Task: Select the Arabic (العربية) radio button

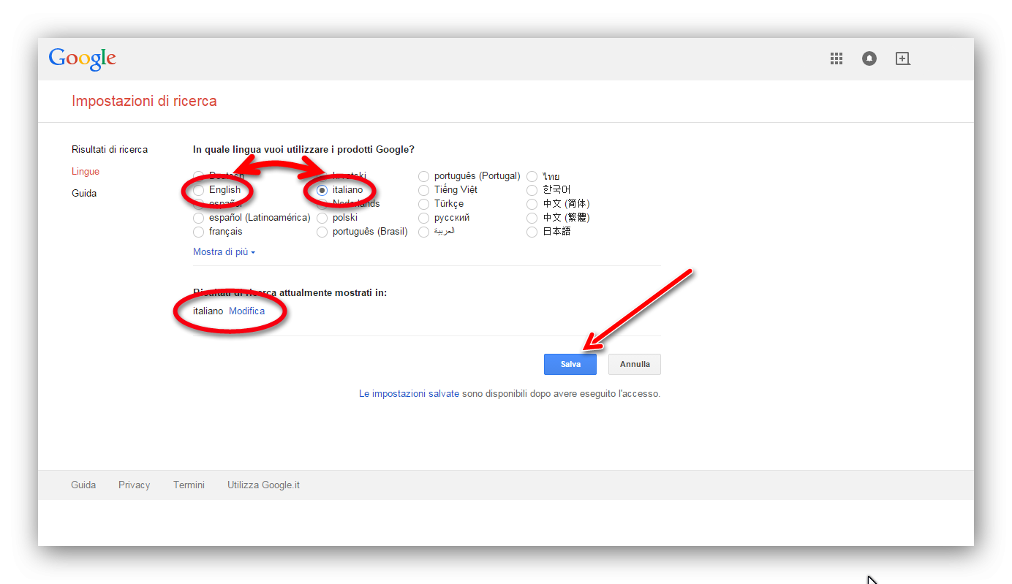Action: (424, 232)
